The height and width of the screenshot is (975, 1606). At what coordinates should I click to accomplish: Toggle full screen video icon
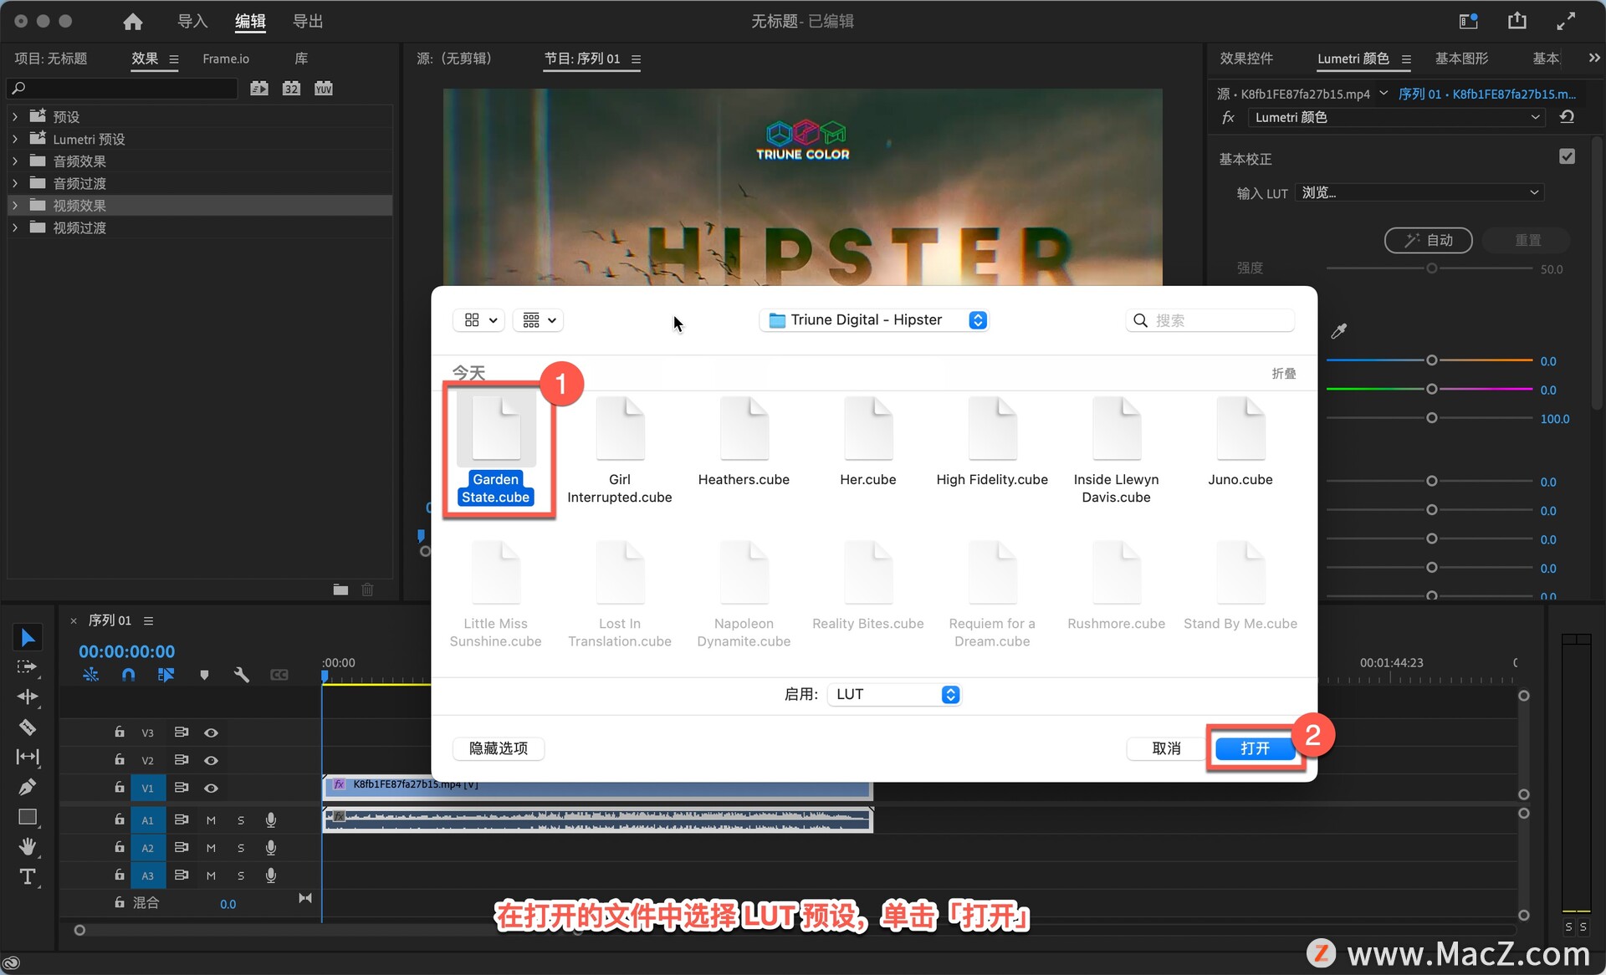tap(1566, 21)
